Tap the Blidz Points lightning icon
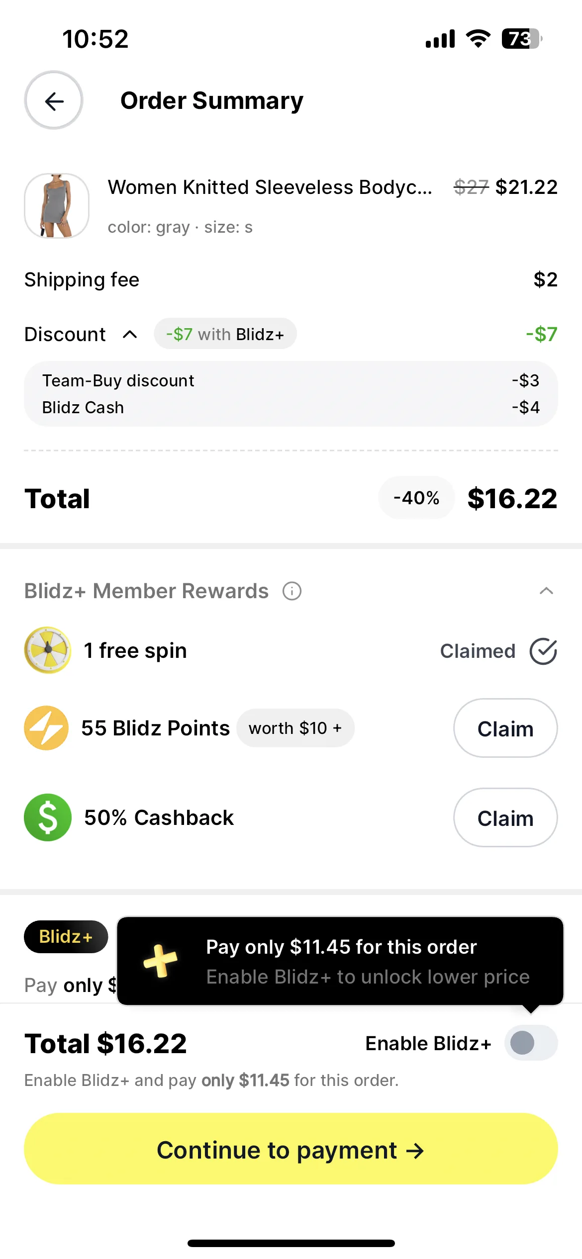Image resolution: width=582 pixels, height=1259 pixels. click(x=47, y=728)
